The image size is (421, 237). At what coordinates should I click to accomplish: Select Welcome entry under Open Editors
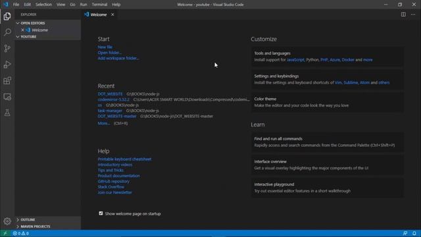47,30
